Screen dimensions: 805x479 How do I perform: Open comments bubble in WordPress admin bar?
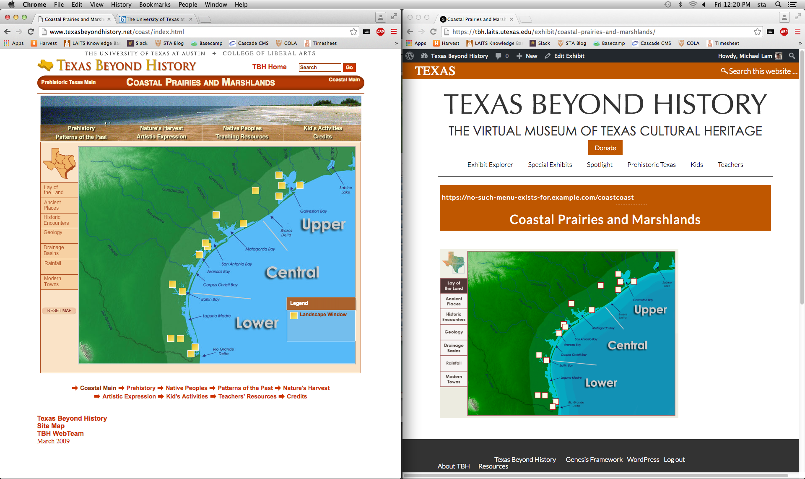[502, 56]
